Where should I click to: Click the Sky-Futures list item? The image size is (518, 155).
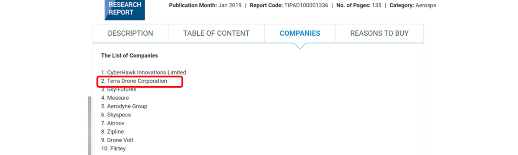point(119,90)
